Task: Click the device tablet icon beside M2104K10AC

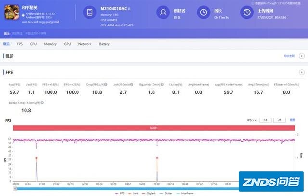Action: click(x=90, y=12)
